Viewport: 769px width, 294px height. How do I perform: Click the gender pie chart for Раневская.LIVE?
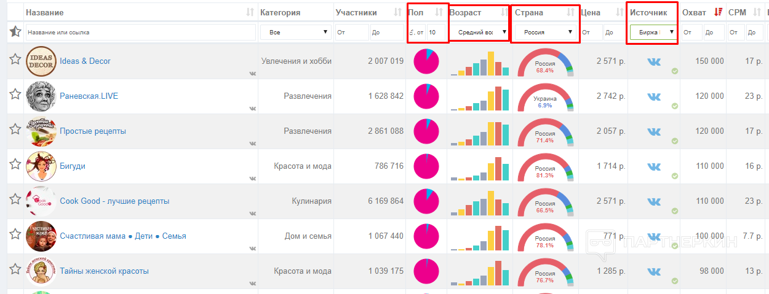[426, 96]
